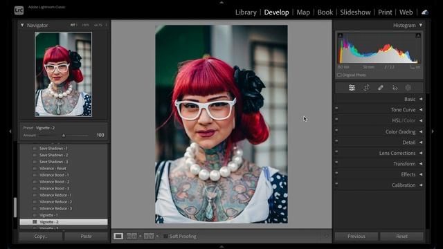Hide the left panel group arrow
This screenshot has height=249, width=443.
click(x=10, y=131)
